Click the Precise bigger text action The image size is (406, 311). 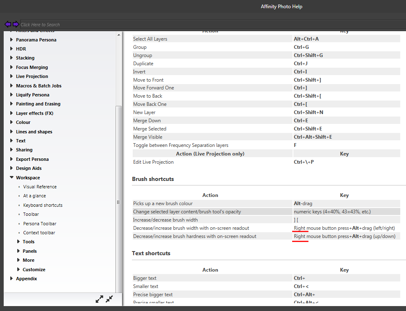(153, 295)
